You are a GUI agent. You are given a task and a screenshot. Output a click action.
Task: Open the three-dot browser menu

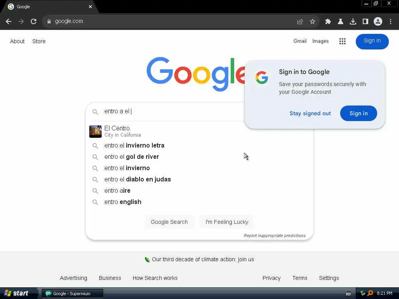390,22
